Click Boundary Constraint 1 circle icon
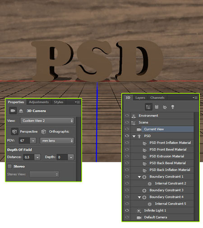 144,177
